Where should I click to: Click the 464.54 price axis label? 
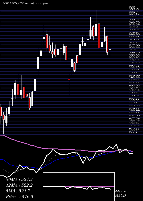[x=134, y=89]
